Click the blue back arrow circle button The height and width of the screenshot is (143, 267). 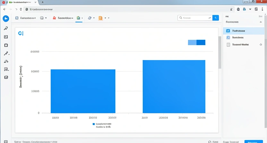click(x=6, y=19)
